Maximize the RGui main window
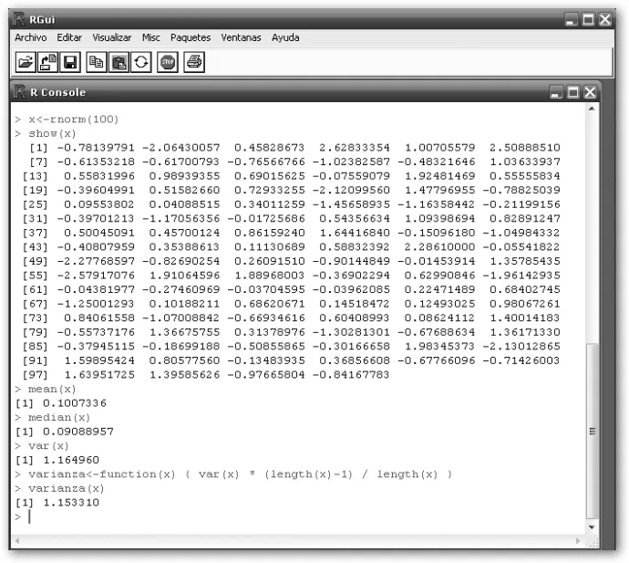The image size is (629, 563). click(x=589, y=19)
